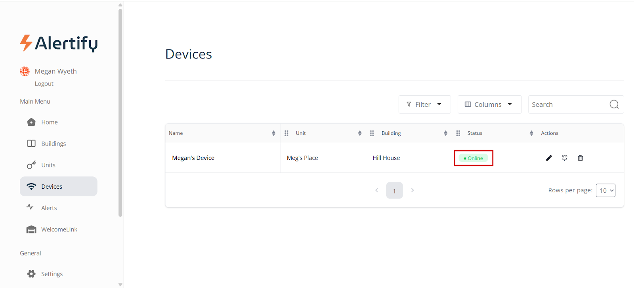Open the Rows per page selector

click(605, 190)
